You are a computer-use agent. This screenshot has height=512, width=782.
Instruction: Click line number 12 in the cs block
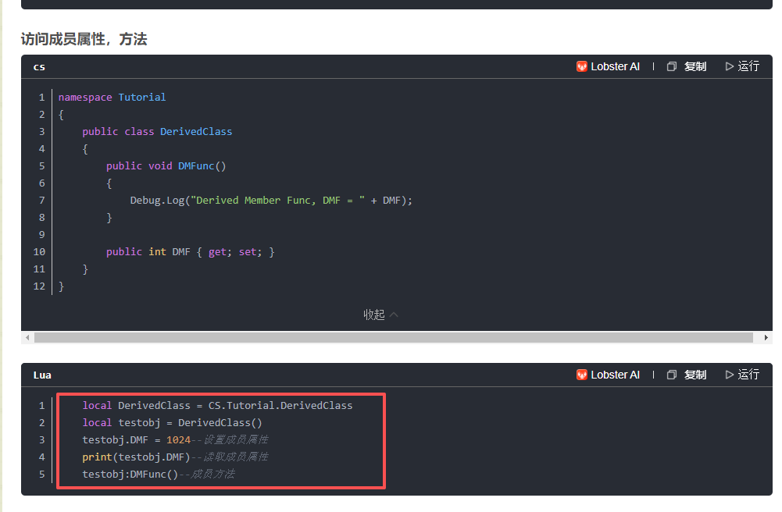tap(39, 286)
